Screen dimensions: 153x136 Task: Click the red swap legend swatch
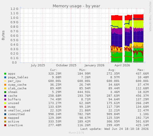point(5,107)
